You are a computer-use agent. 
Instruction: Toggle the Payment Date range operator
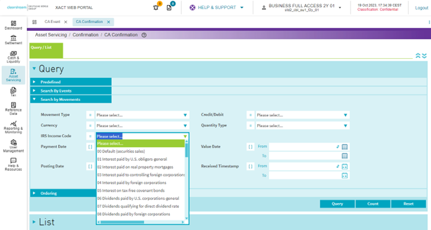point(90,147)
